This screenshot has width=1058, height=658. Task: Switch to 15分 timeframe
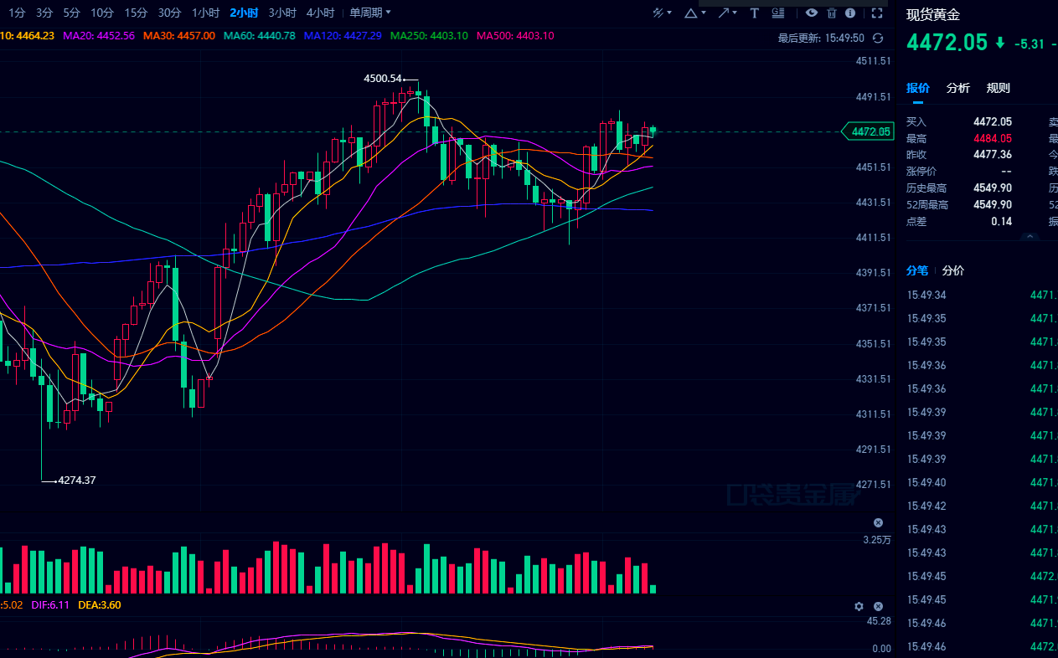(136, 13)
